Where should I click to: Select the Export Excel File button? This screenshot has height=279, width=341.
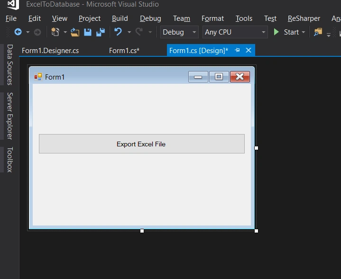(x=142, y=144)
